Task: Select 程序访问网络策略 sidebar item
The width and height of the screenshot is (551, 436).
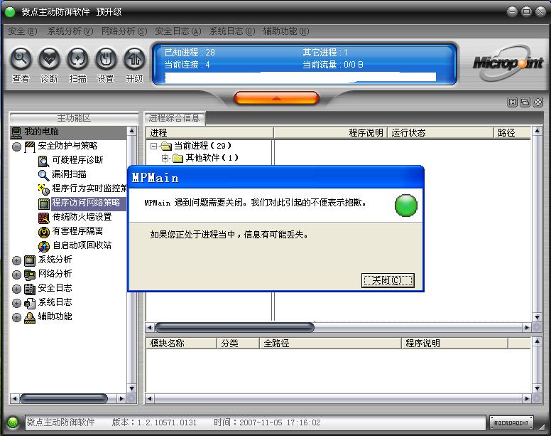Action: (86, 203)
